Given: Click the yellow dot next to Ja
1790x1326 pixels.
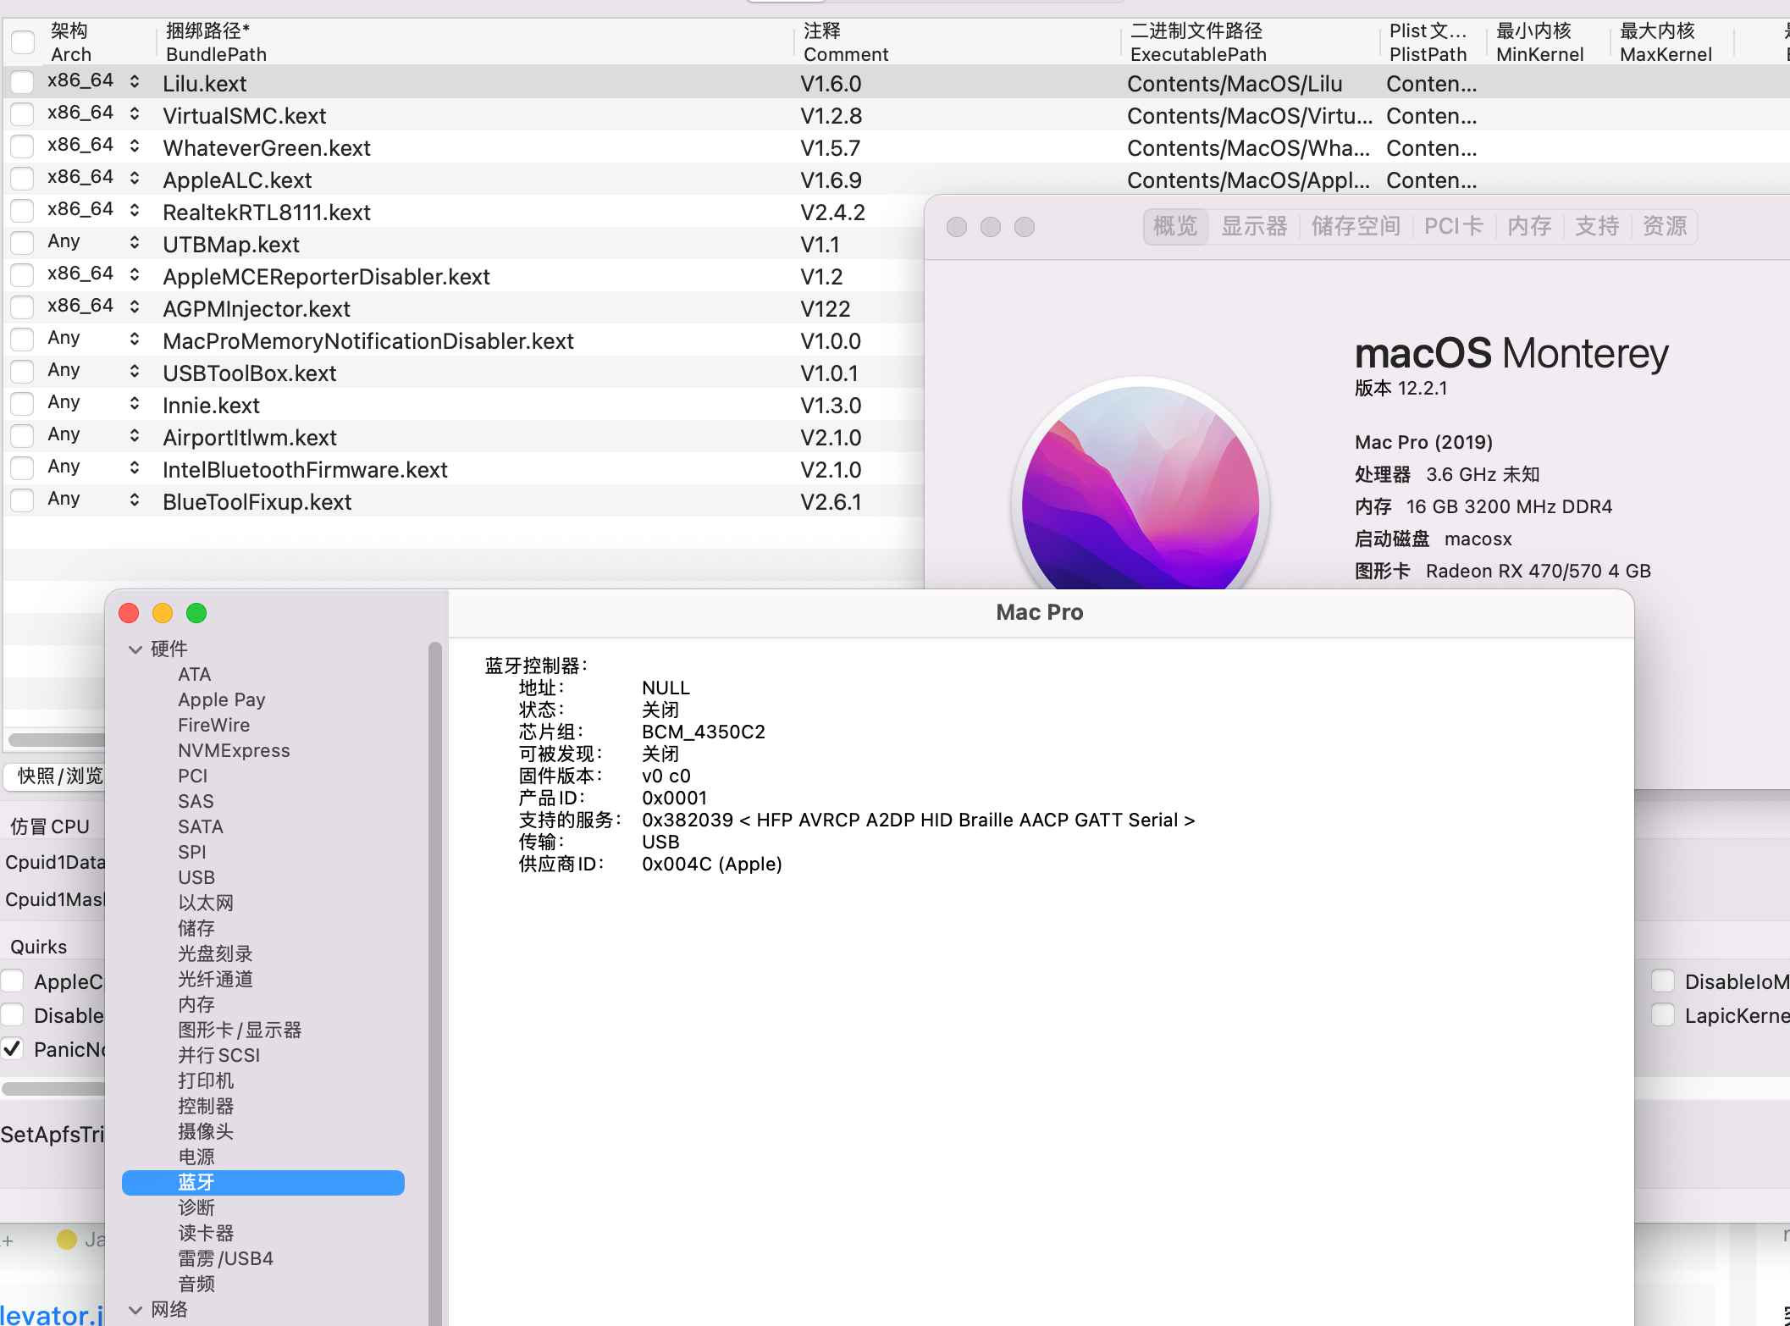Looking at the screenshot, I should (x=67, y=1239).
